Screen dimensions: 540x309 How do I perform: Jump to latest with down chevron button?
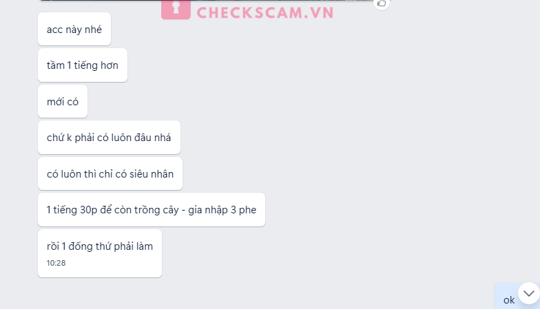coord(529,293)
